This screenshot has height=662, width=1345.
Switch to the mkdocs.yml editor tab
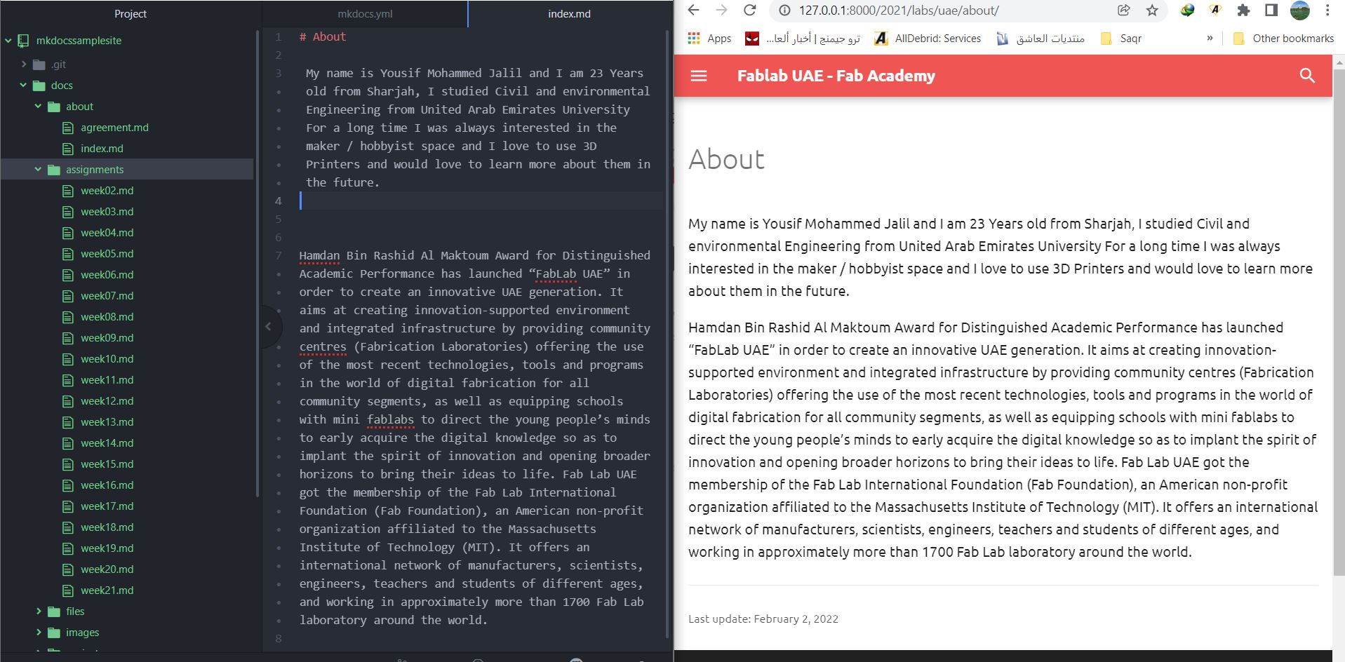point(365,13)
